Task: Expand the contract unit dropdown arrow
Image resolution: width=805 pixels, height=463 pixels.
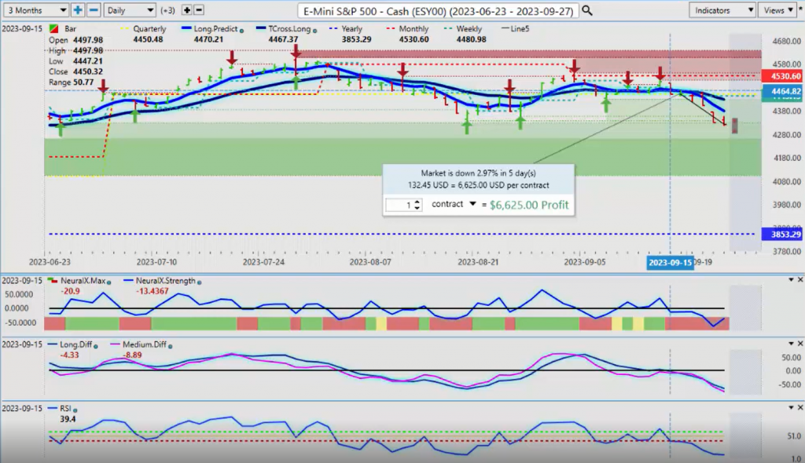Action: [473, 204]
